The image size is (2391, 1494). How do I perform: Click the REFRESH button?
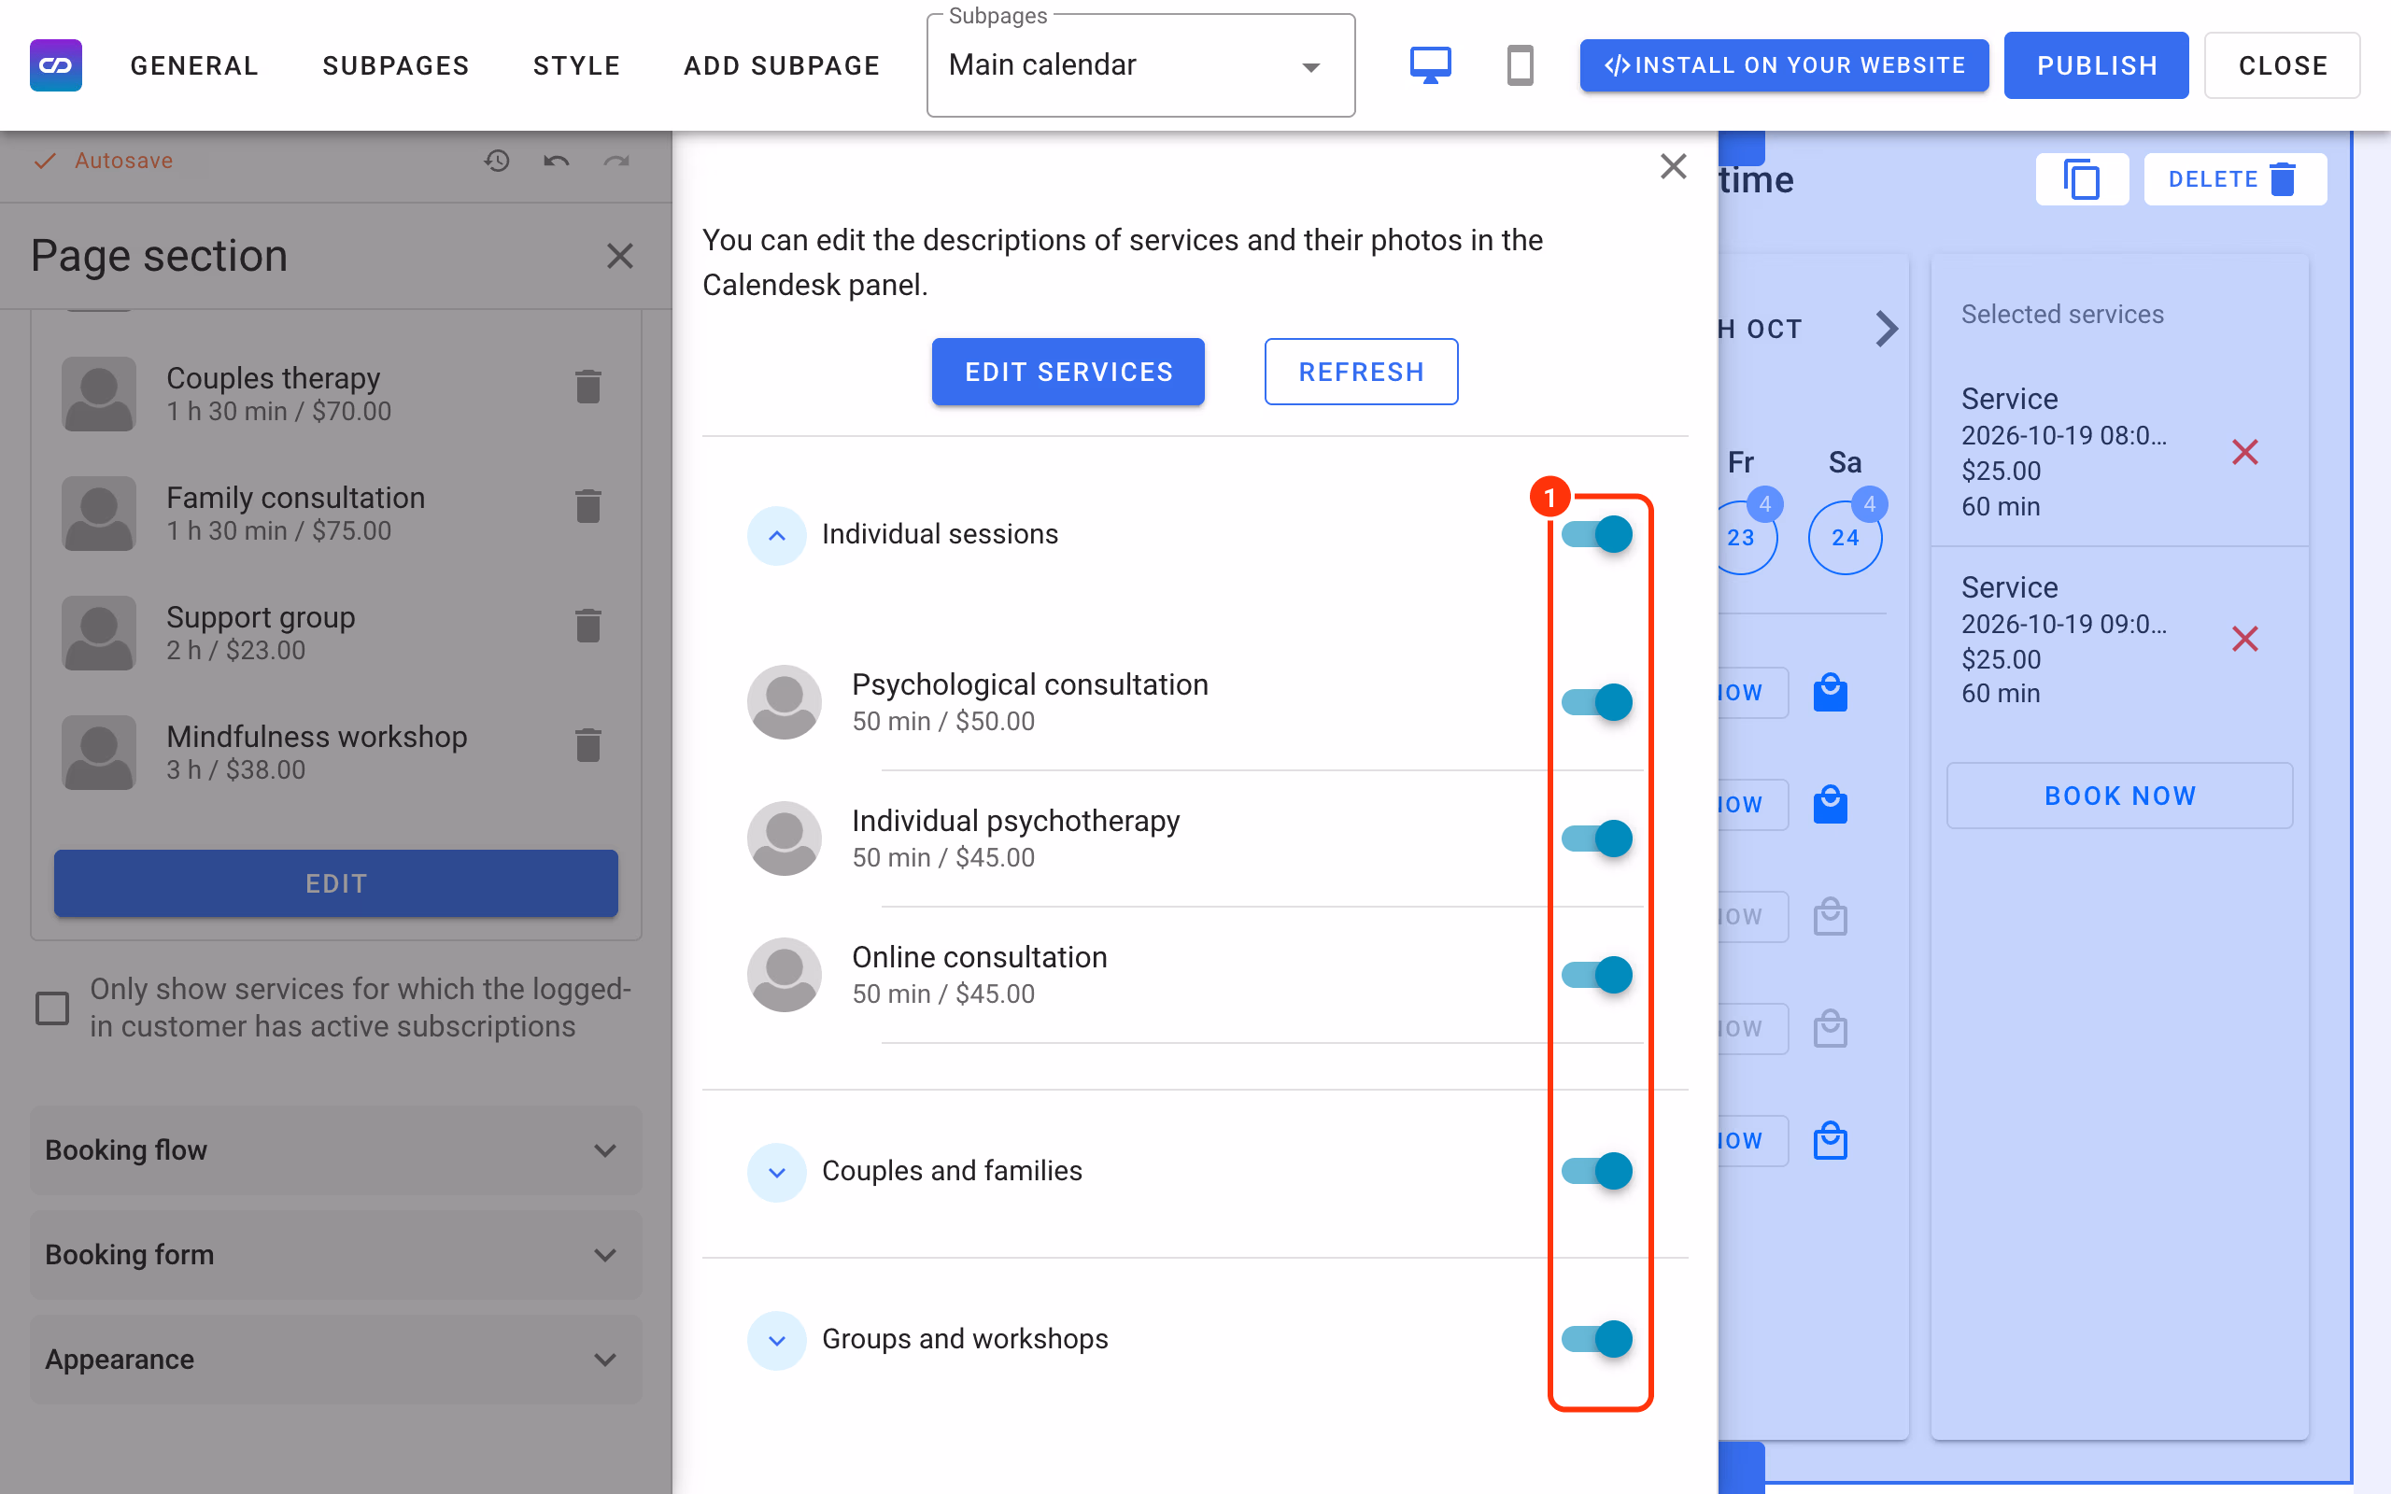coord(1361,372)
